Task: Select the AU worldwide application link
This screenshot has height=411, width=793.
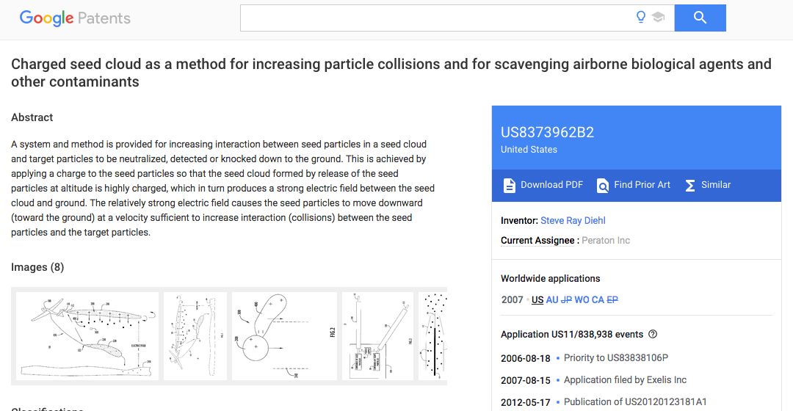Action: (x=552, y=299)
